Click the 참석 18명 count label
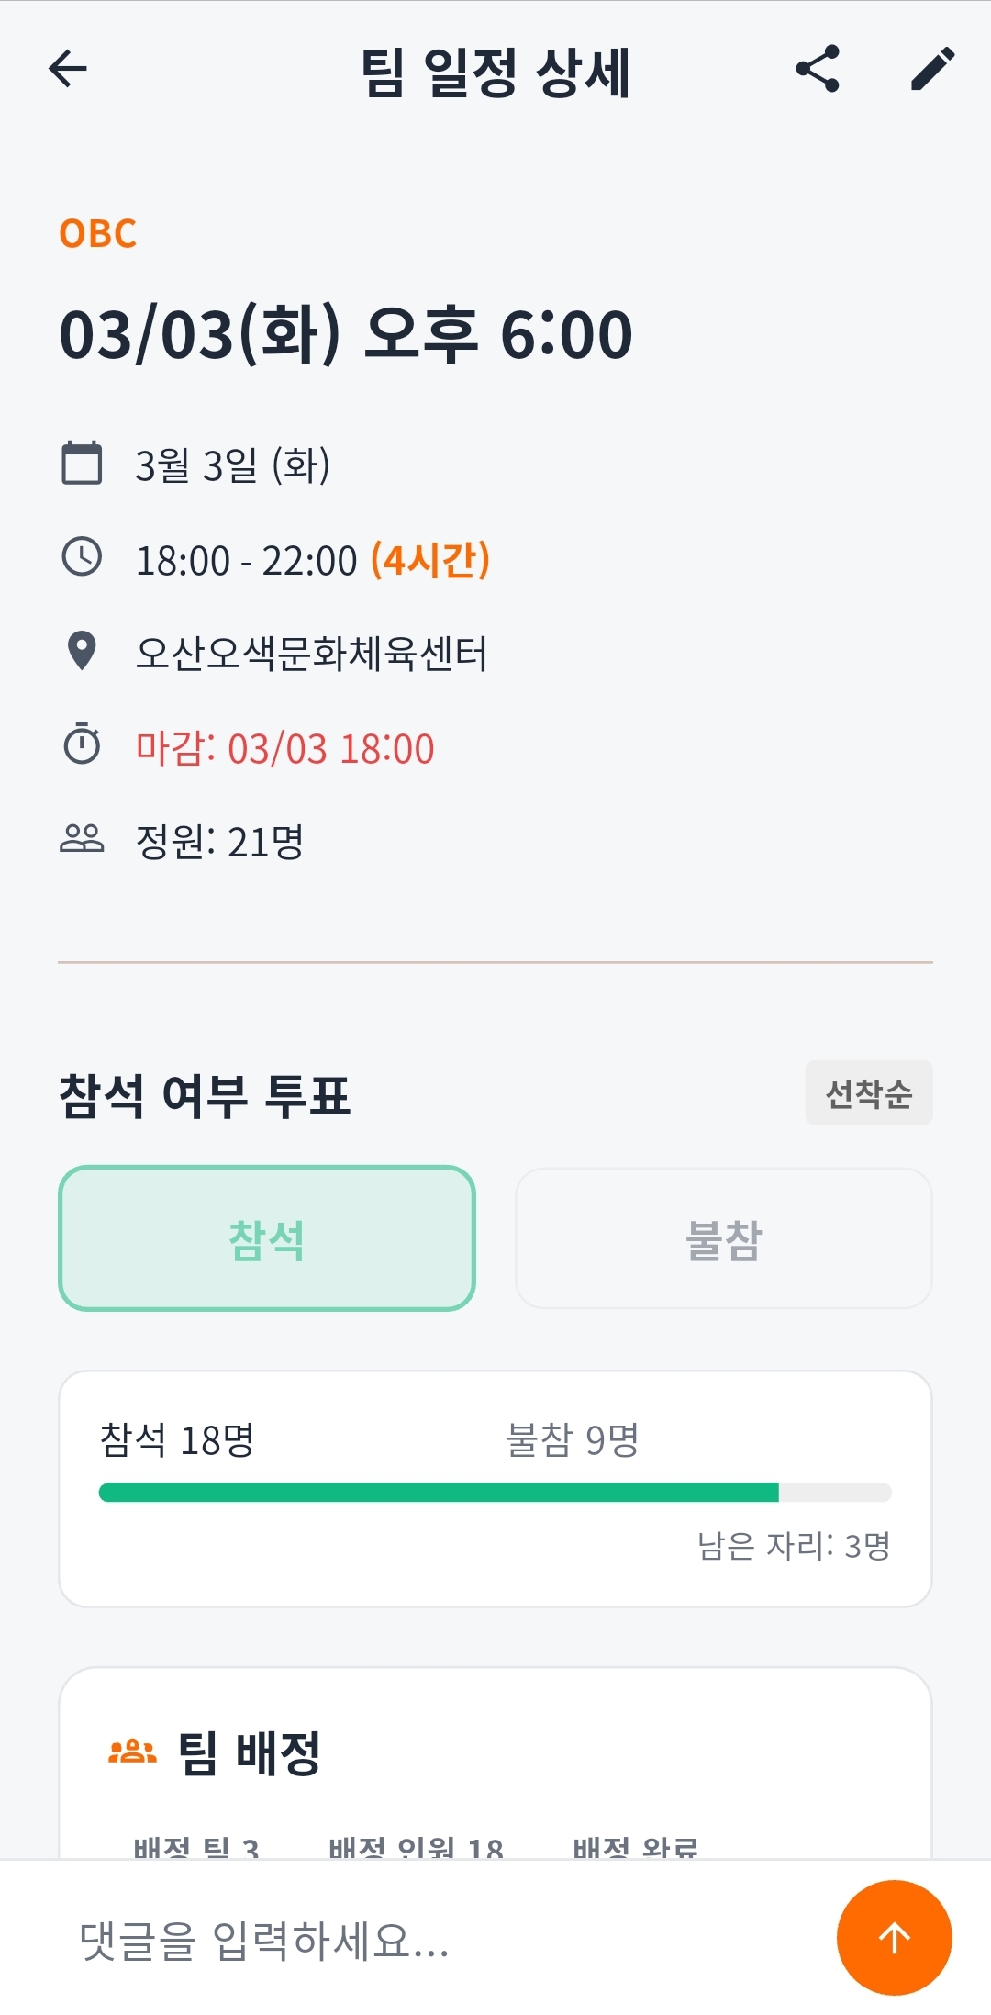This screenshot has width=991, height=2015. 176,1439
